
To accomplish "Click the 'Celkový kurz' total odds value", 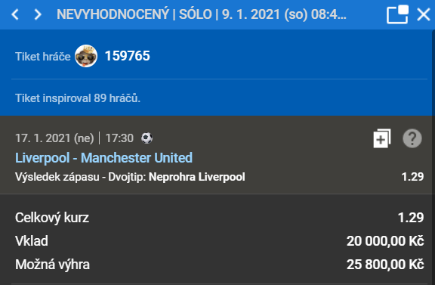I will 411,218.
